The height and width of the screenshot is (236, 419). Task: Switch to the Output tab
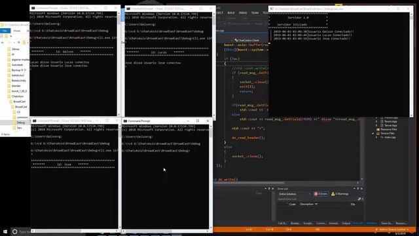[346, 223]
